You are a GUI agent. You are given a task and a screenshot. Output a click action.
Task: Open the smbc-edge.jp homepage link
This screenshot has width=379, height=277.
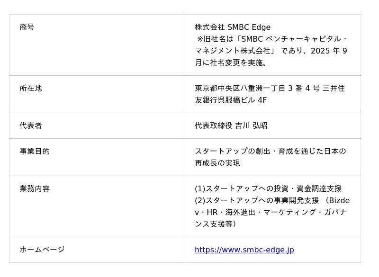(244, 250)
